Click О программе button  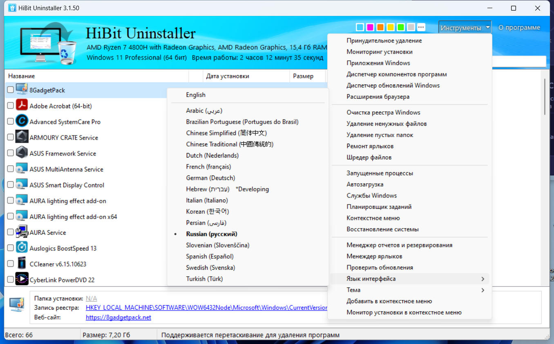pos(519,28)
